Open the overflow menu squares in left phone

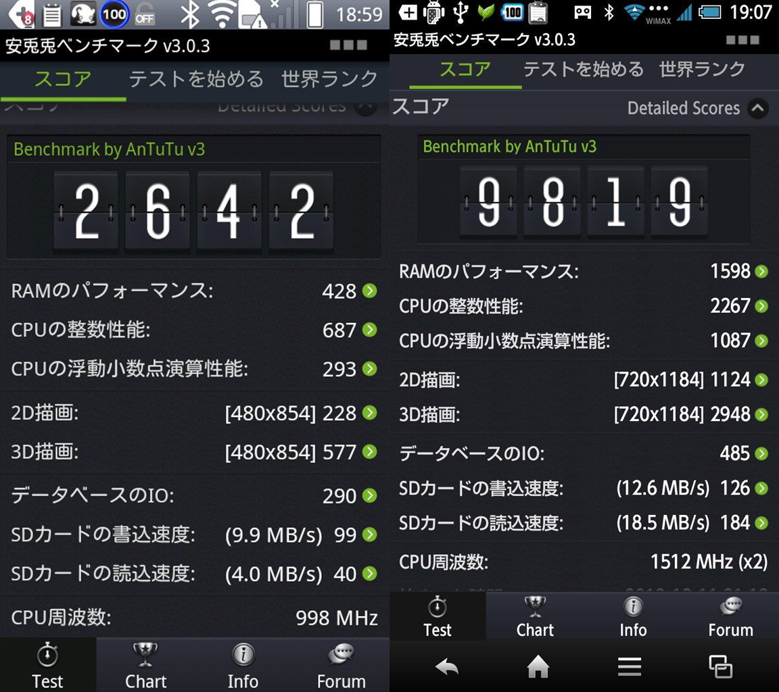(349, 45)
